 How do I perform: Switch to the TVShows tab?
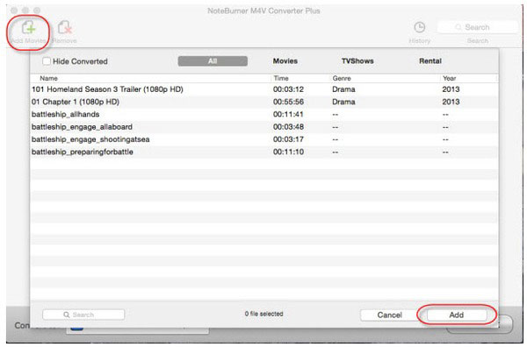pyautogui.click(x=357, y=61)
